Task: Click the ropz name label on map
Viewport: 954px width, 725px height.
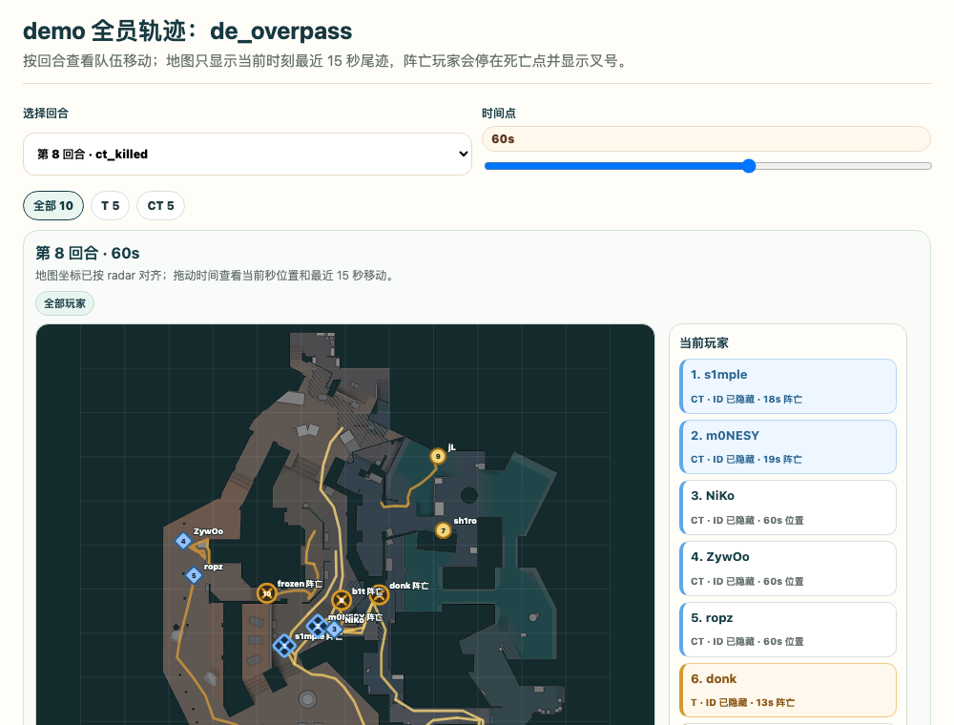Action: (213, 567)
